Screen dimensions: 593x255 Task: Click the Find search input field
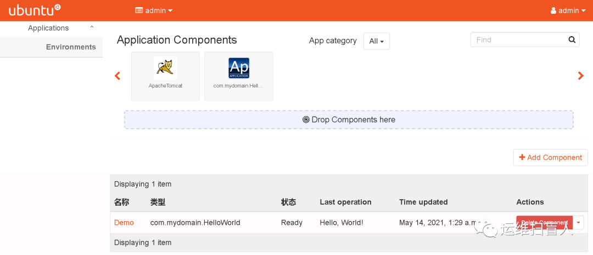tap(518, 39)
